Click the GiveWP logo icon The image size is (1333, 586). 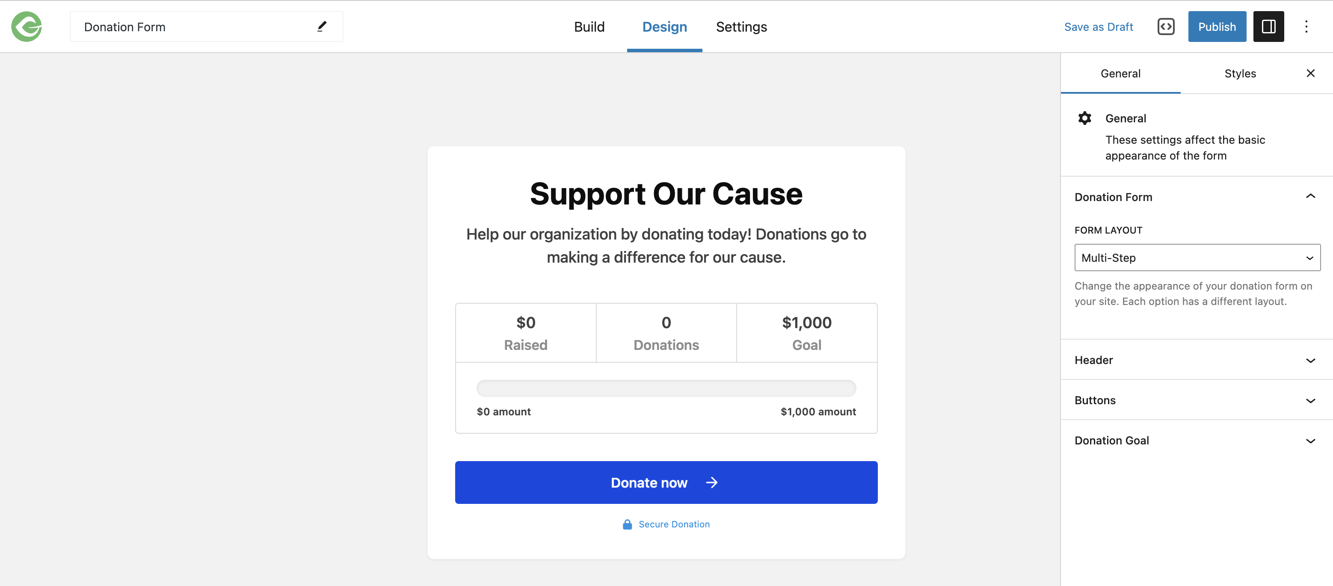point(26,27)
